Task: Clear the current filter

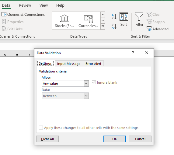Action: click(x=154, y=15)
